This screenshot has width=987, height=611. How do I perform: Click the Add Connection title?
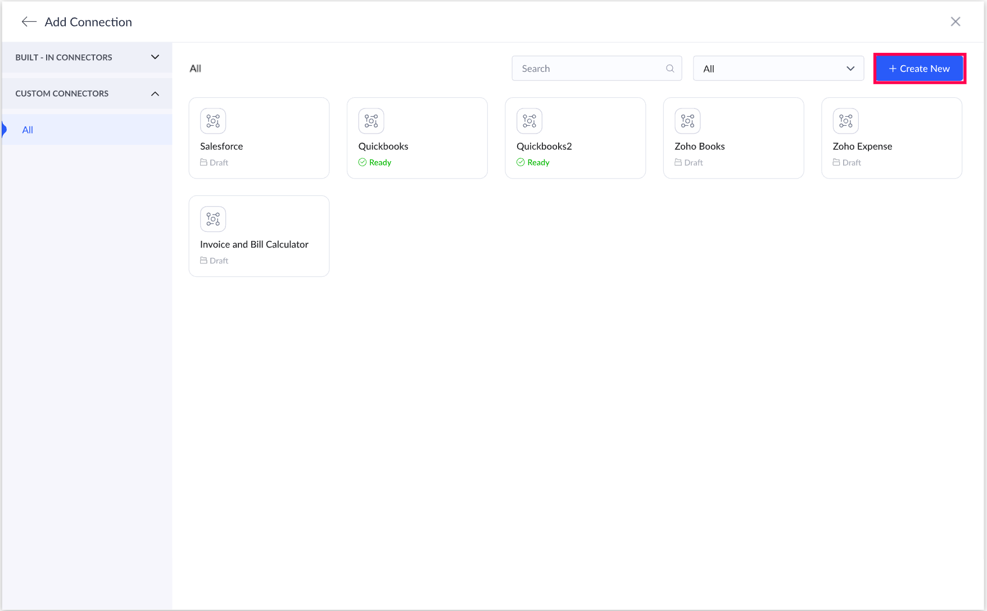(x=88, y=22)
